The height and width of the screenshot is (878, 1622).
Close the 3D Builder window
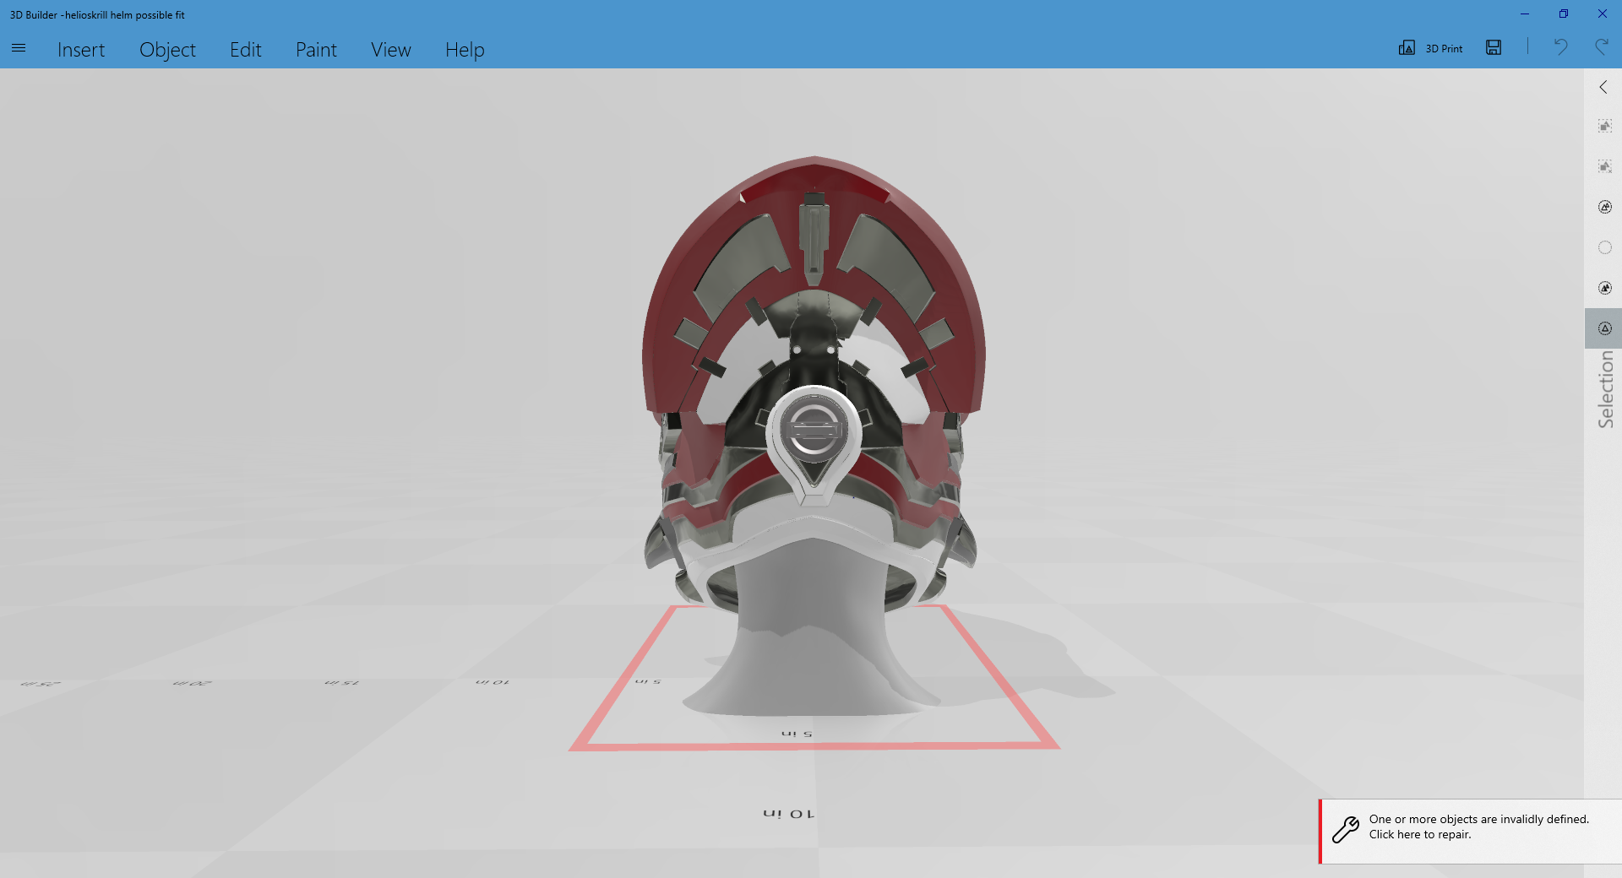click(1603, 14)
